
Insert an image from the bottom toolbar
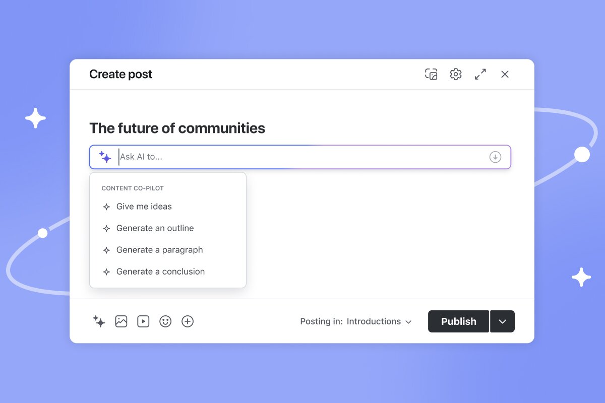click(x=121, y=321)
